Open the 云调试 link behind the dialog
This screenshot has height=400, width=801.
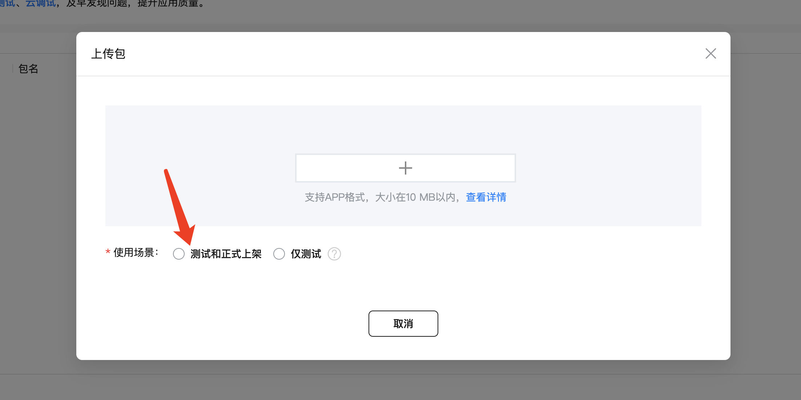(40, 4)
